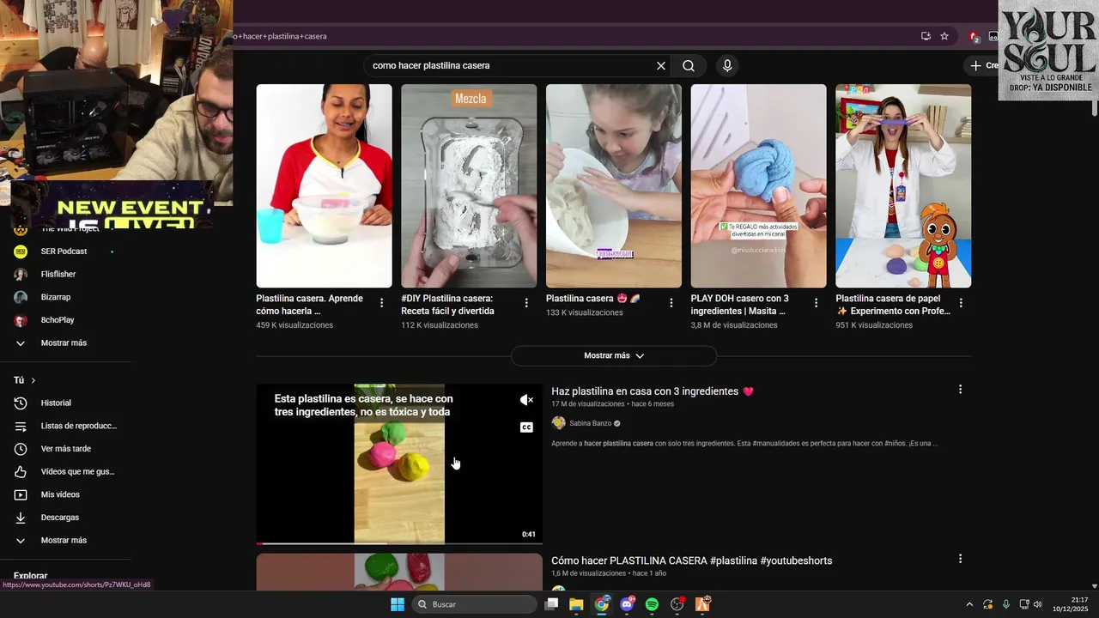Open 'Ver más tarde' in the sidebar

(64, 449)
